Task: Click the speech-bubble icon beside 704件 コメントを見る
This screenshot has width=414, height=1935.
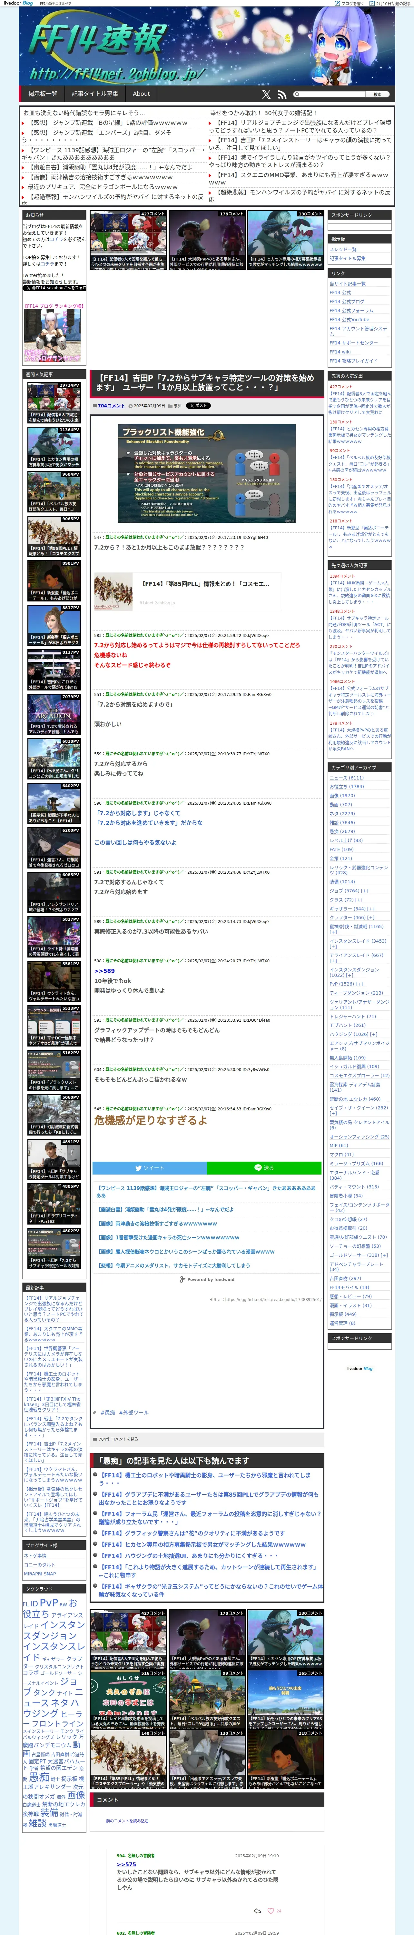Action: pos(95,1439)
